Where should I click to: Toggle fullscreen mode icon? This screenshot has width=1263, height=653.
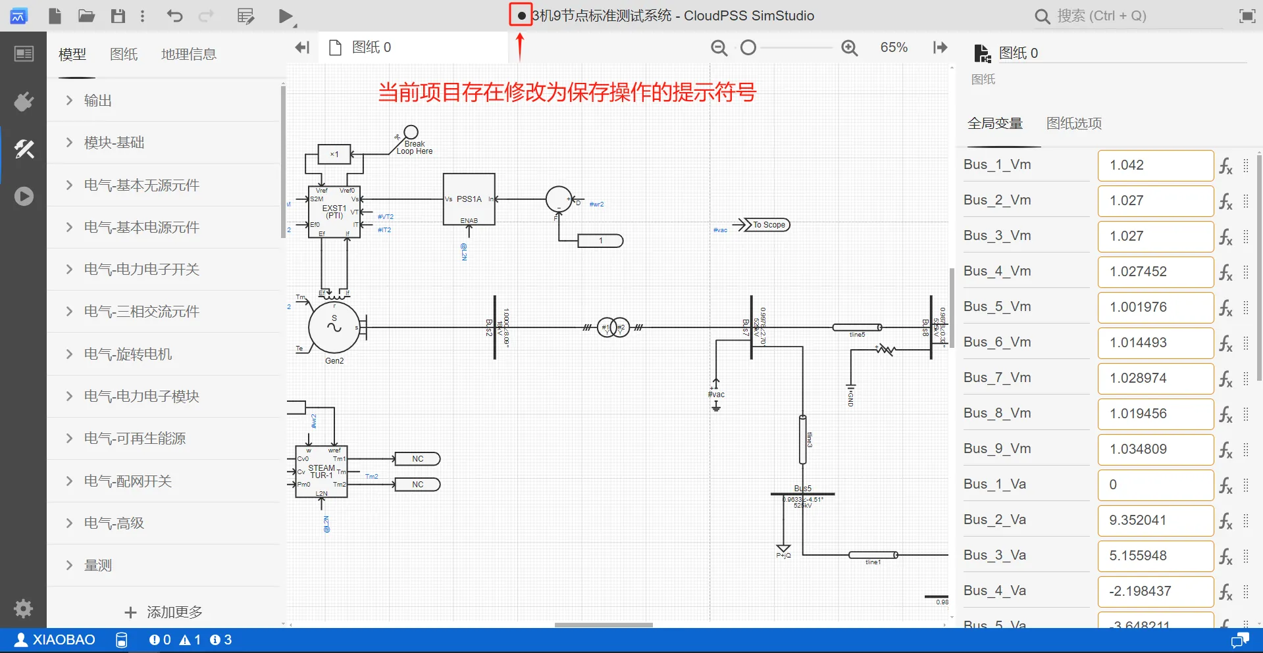(1247, 16)
